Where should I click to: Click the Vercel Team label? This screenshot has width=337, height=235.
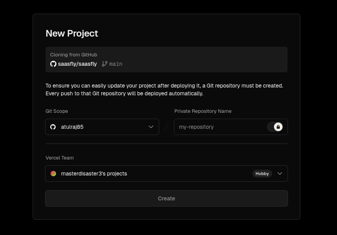[60, 158]
